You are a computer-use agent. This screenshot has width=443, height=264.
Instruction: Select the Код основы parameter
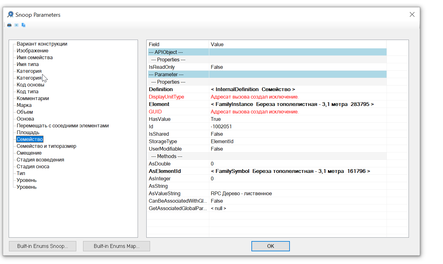(x=30, y=85)
